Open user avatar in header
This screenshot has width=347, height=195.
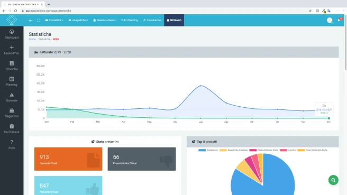point(330,20)
